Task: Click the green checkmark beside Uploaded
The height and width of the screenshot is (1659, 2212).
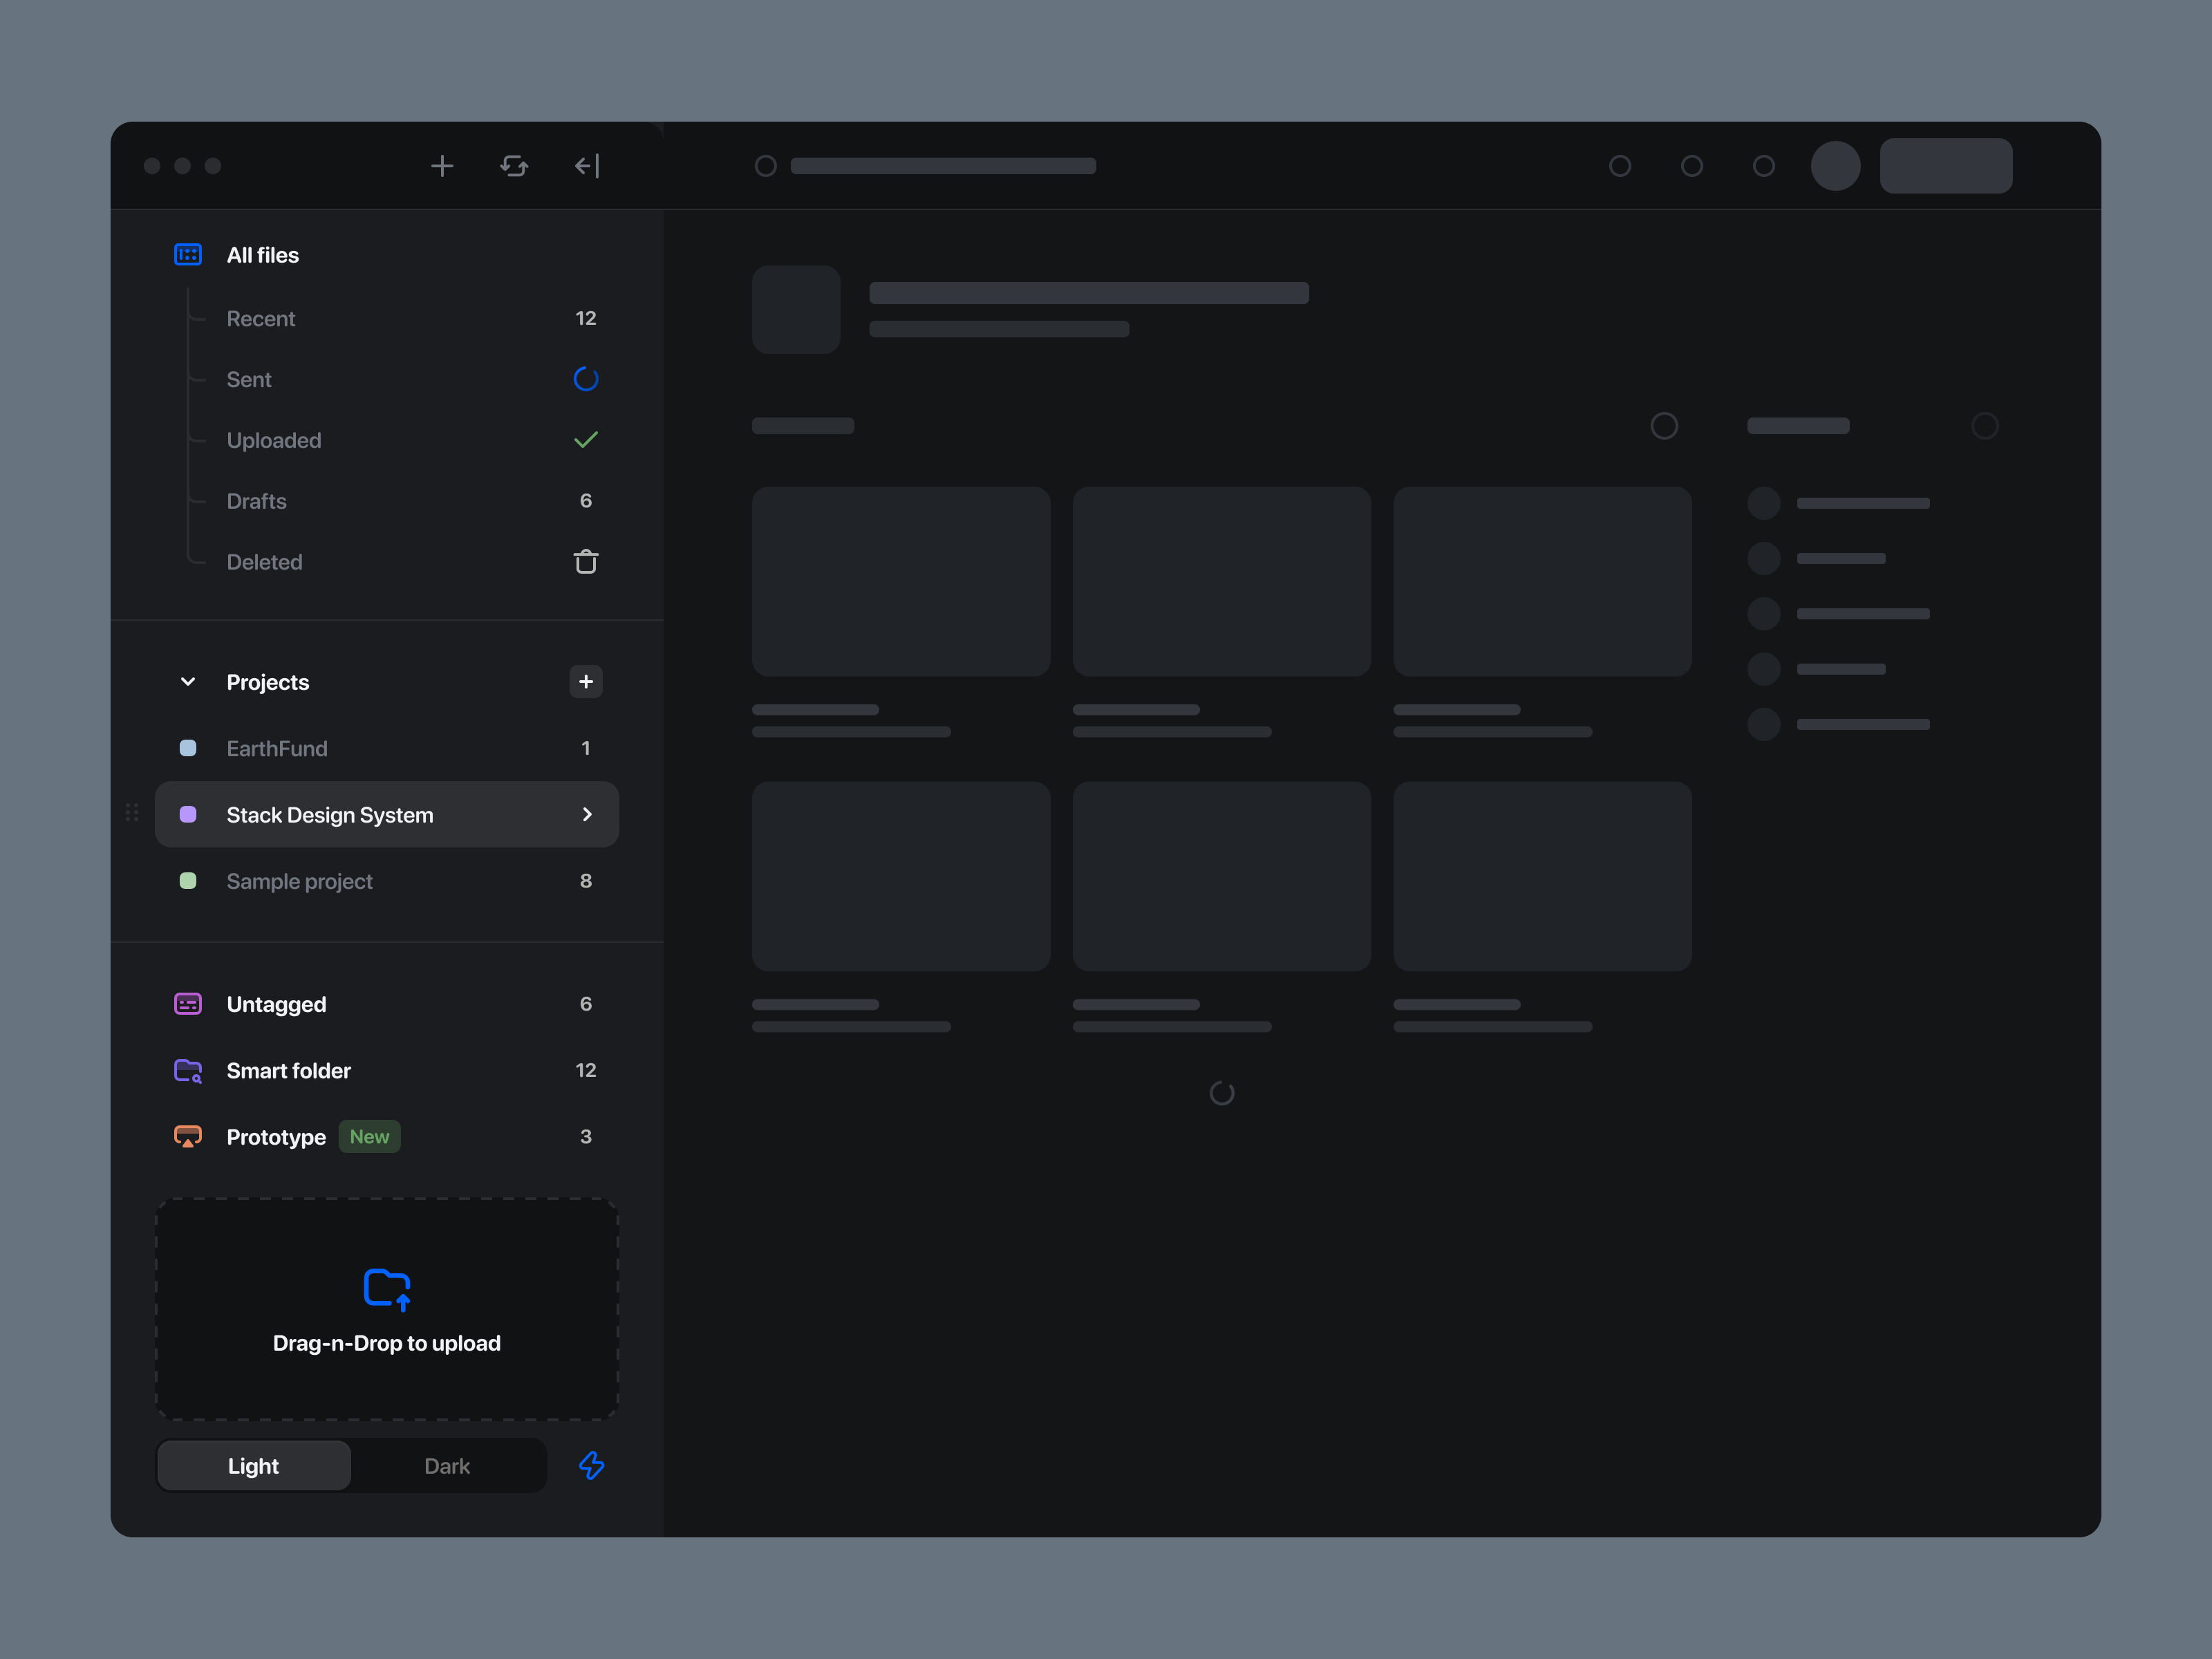Action: click(x=586, y=440)
